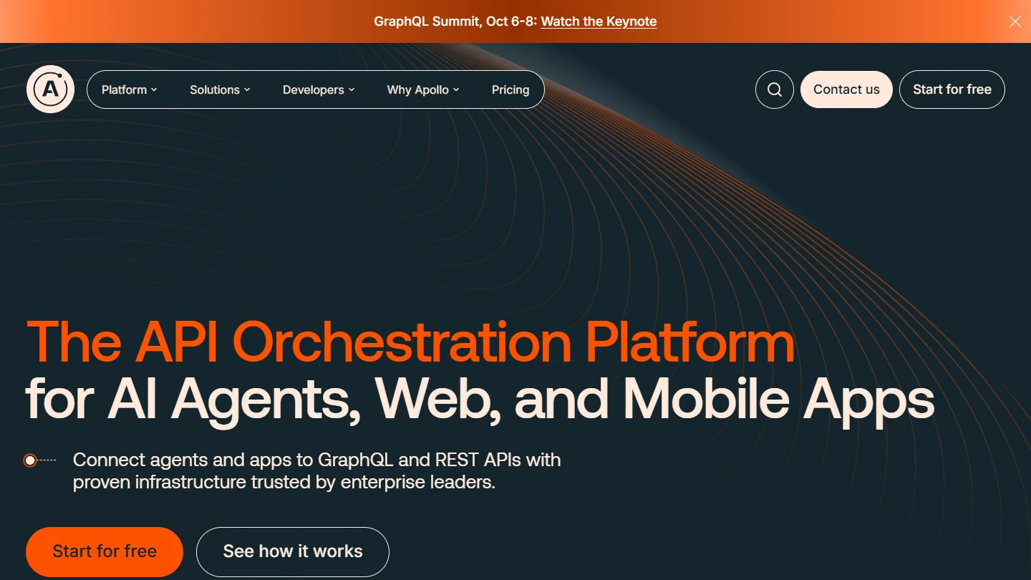
Task: Open the Why Apollo nav label
Action: pos(417,90)
